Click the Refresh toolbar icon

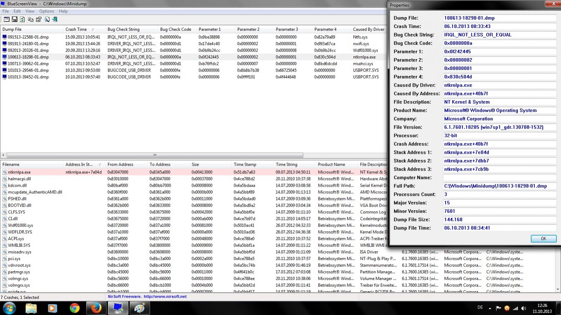[22, 19]
